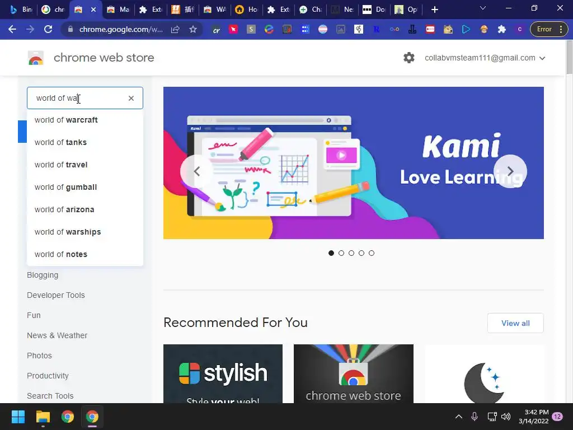This screenshot has width=573, height=430.
Task: Click the colorful 'e' extension icon
Action: pos(269,29)
